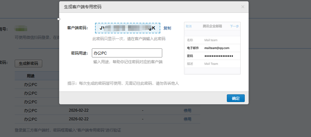
Task: Click the 名称 Mail team row in preview
Action: (212, 40)
